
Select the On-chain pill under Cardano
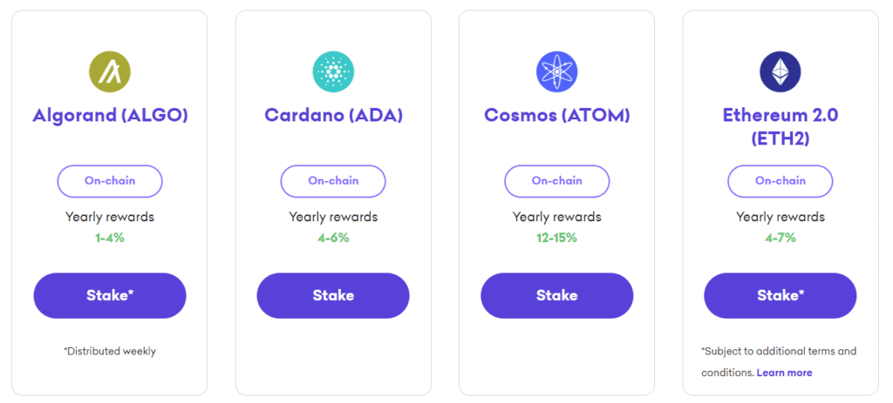click(x=333, y=181)
